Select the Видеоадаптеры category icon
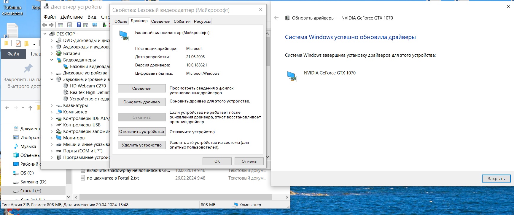 (x=59, y=60)
